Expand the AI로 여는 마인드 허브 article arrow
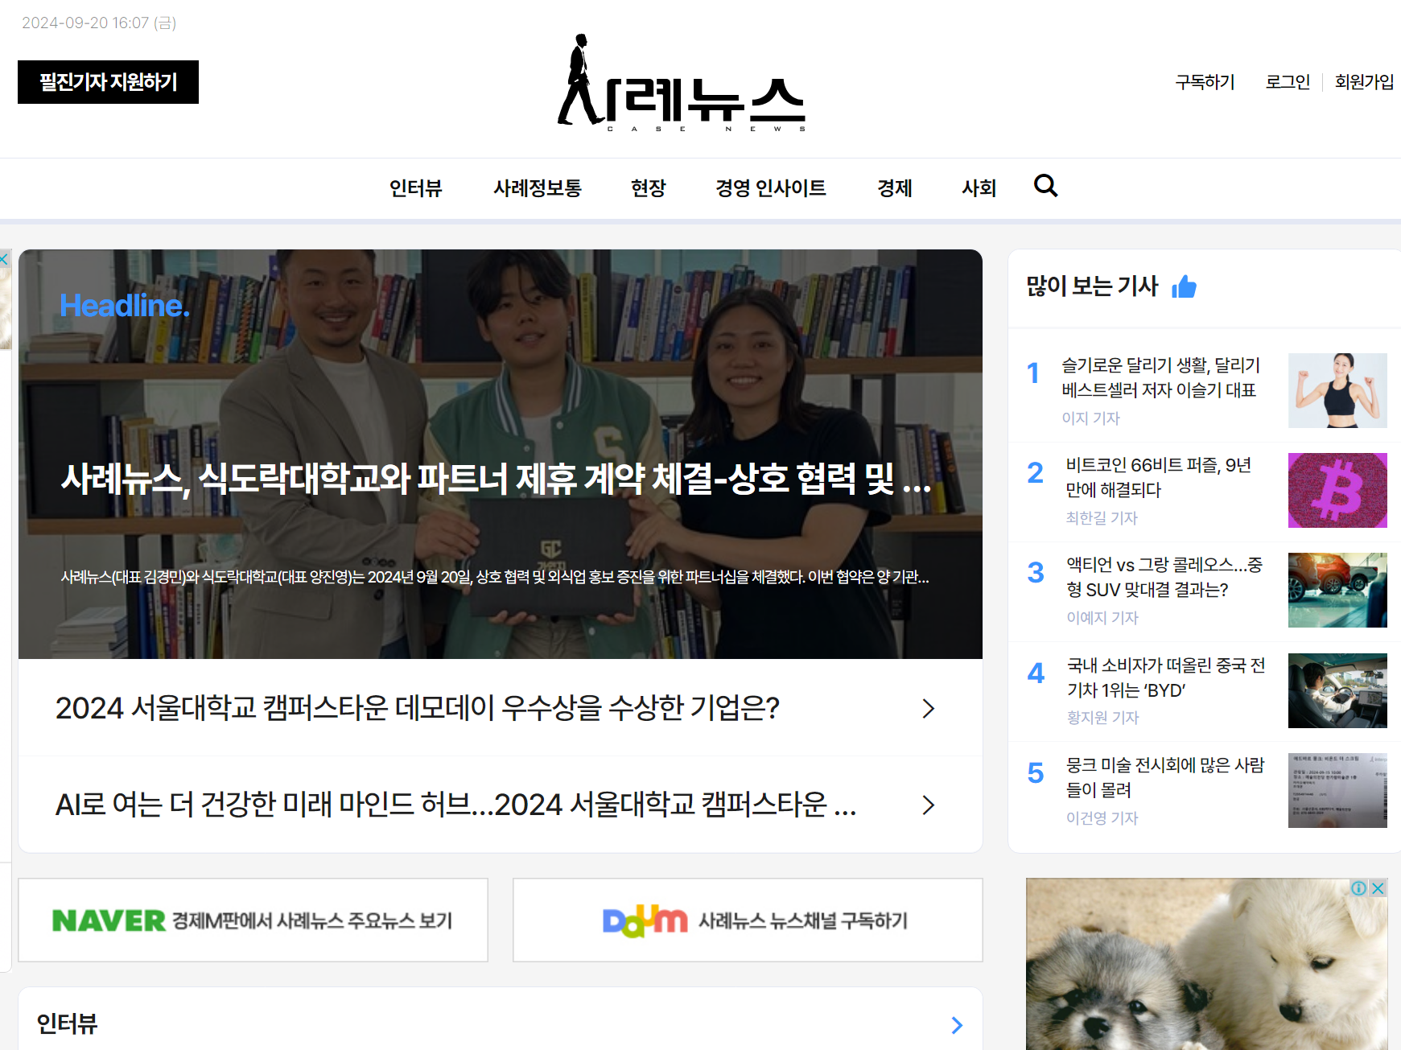1401x1050 pixels. tap(928, 805)
